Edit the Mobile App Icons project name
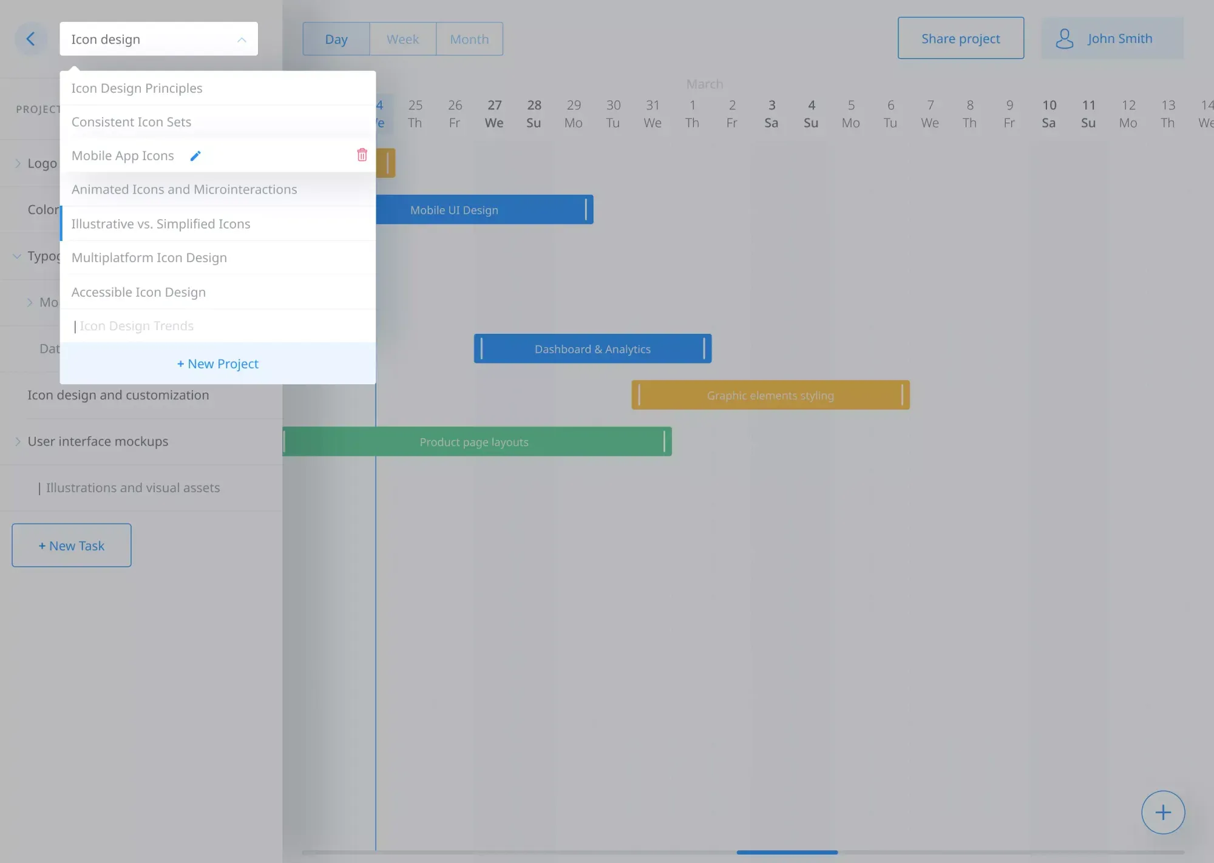 pyautogui.click(x=195, y=155)
